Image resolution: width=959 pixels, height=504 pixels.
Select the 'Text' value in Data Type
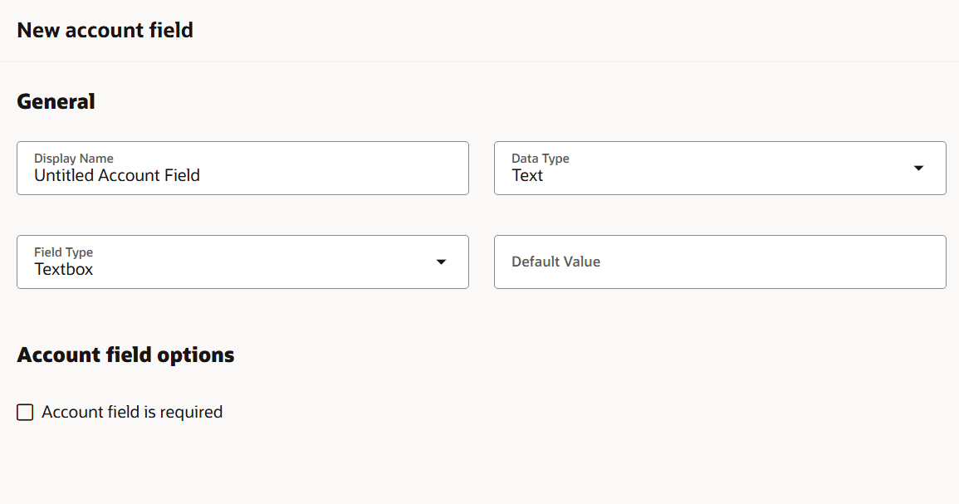tap(527, 176)
